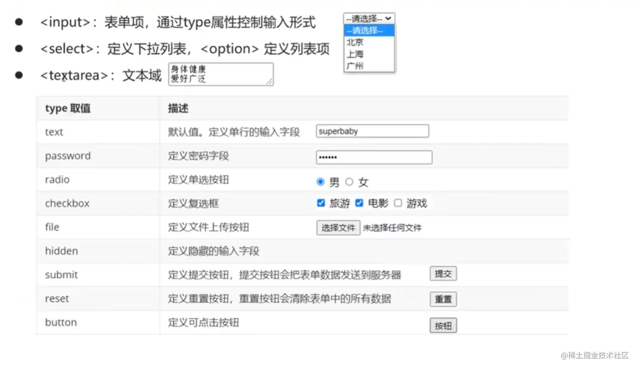
Task: Click the 未选择任何文件 label
Action: point(392,228)
